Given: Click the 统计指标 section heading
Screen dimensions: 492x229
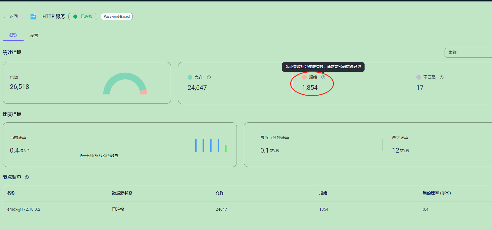Looking at the screenshot, I should (x=12, y=52).
